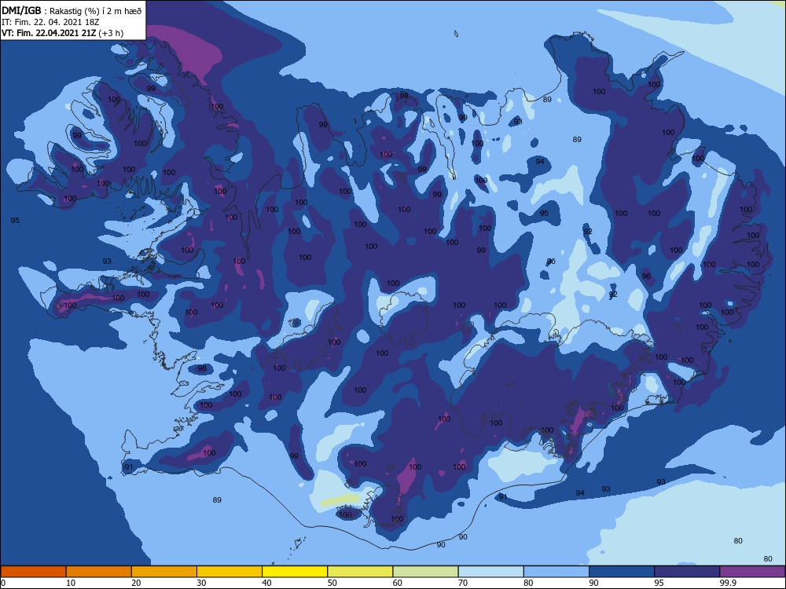The width and height of the screenshot is (786, 589).
Task: Click the '20' legend scale label
Action: tap(136, 583)
